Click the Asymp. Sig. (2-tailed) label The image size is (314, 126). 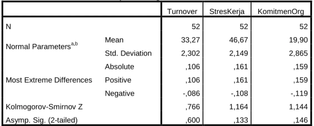(x=42, y=120)
